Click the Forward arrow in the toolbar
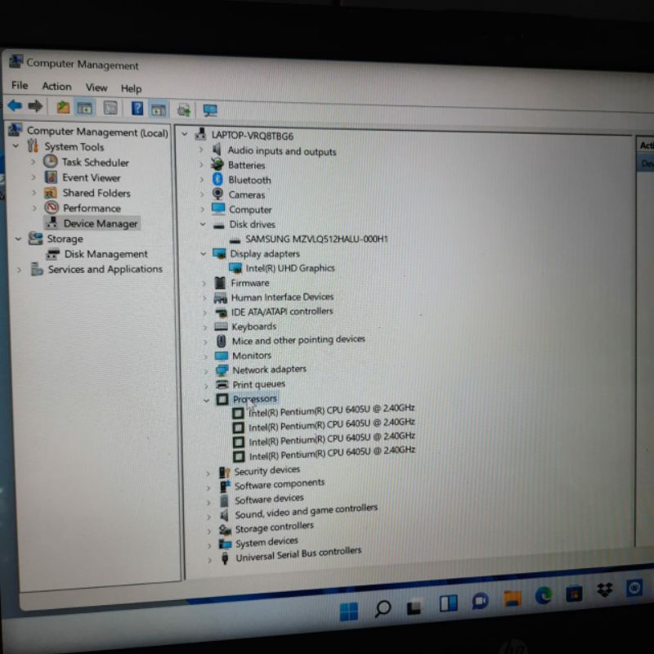 [x=35, y=106]
